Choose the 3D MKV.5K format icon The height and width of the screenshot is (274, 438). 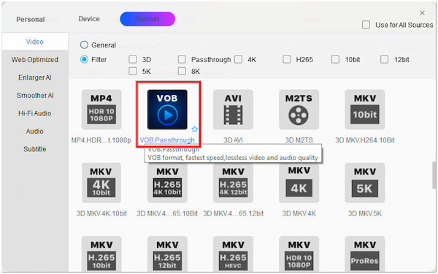tap(365, 183)
